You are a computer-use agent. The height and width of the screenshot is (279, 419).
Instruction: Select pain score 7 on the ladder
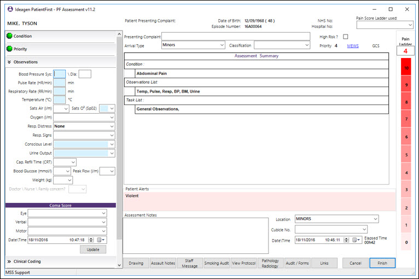(x=406, y=119)
